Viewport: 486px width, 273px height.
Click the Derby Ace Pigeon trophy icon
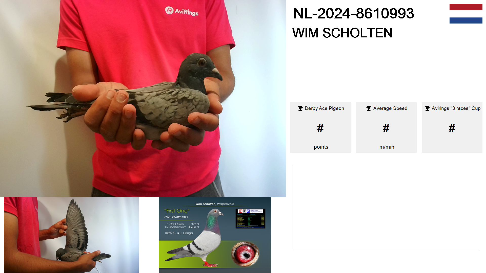click(x=300, y=108)
